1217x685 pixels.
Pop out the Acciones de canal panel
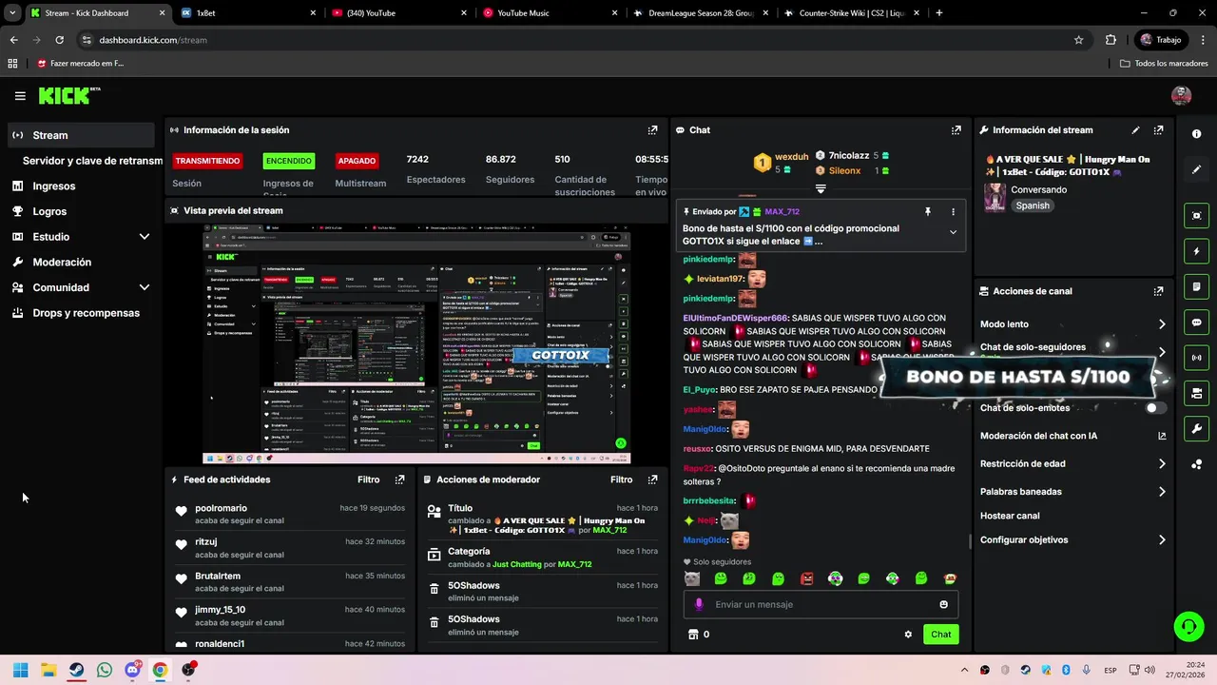pos(1158,291)
